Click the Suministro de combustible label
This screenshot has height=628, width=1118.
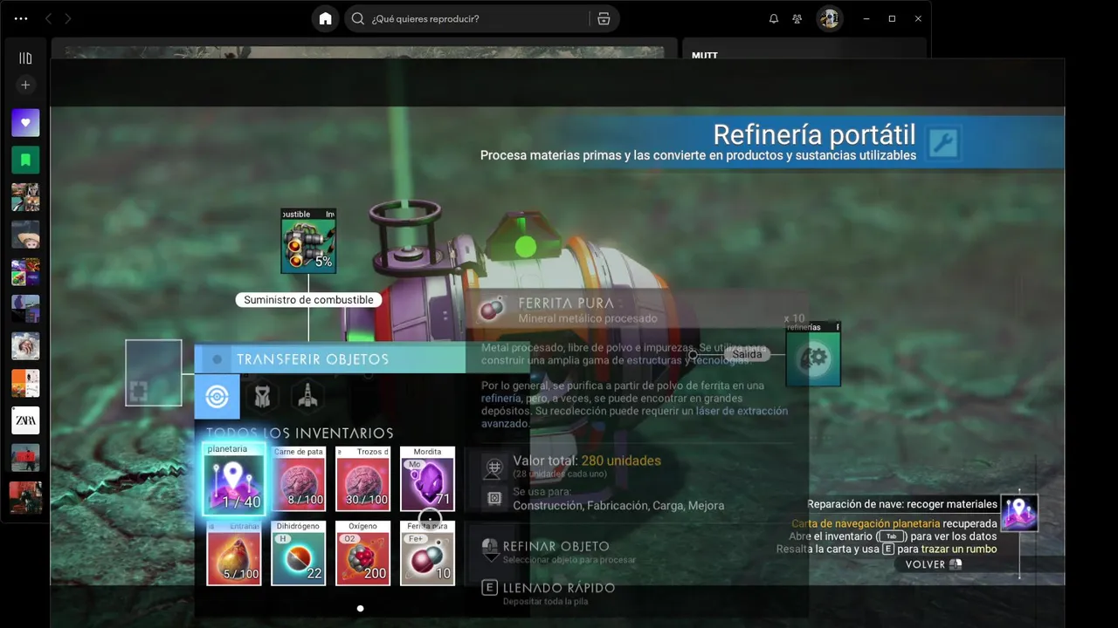pyautogui.click(x=308, y=300)
